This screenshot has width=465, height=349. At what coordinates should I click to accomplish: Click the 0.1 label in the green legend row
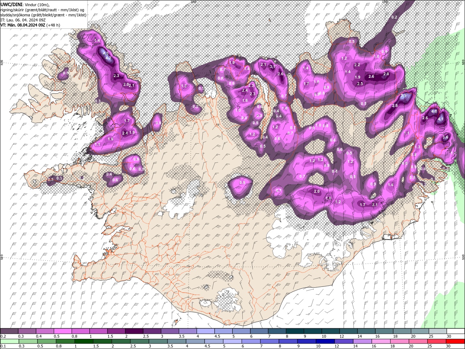pos(3,346)
